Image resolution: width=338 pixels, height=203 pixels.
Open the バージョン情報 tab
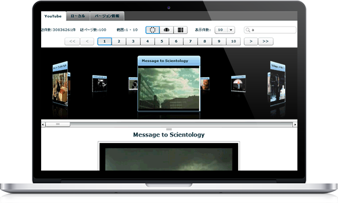pos(107,16)
